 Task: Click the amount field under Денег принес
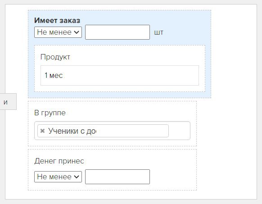(117, 177)
